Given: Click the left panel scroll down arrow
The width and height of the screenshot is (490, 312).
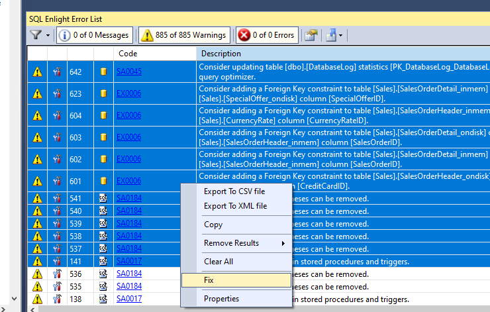Looking at the screenshot, I should click(x=15, y=299).
